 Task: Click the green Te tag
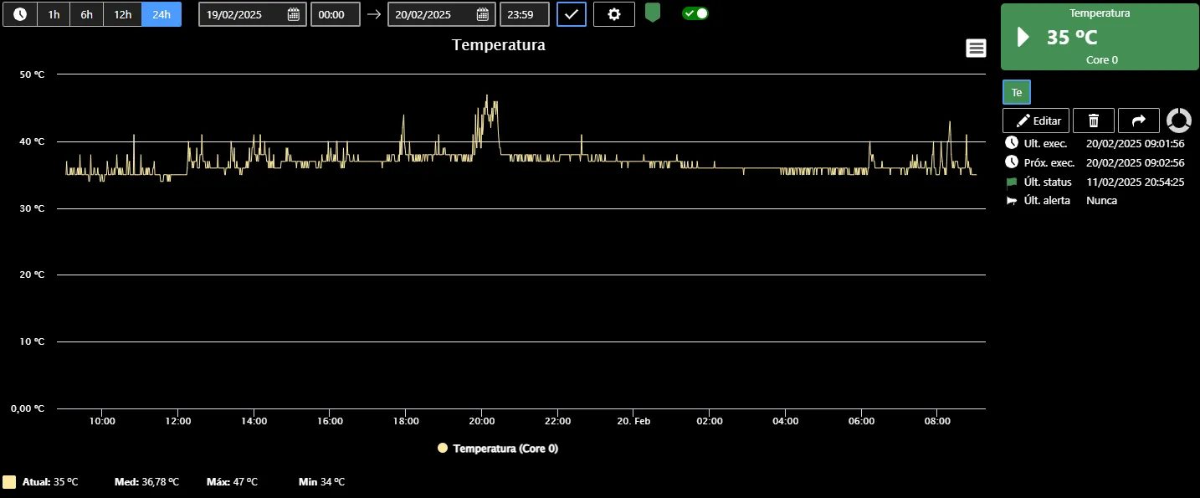[x=1017, y=92]
